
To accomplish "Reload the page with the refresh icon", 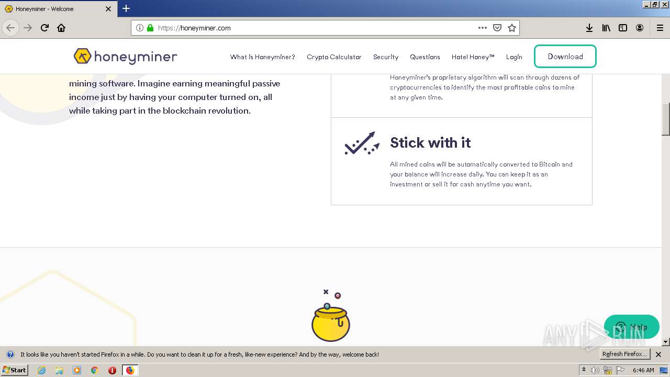I will (44, 28).
